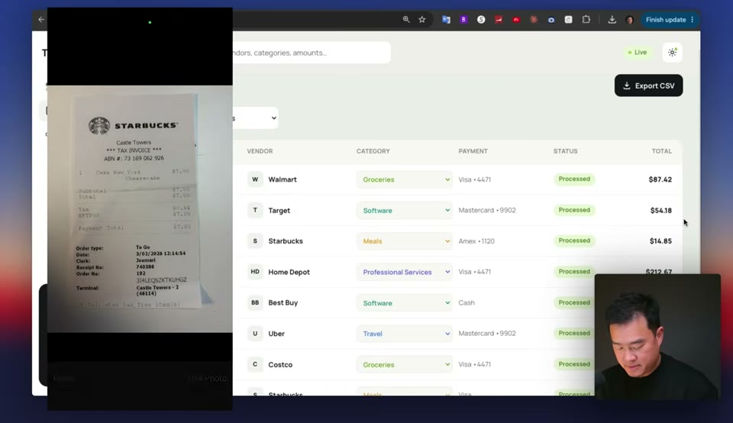
Task: Click the TOTAL column header
Action: click(661, 151)
